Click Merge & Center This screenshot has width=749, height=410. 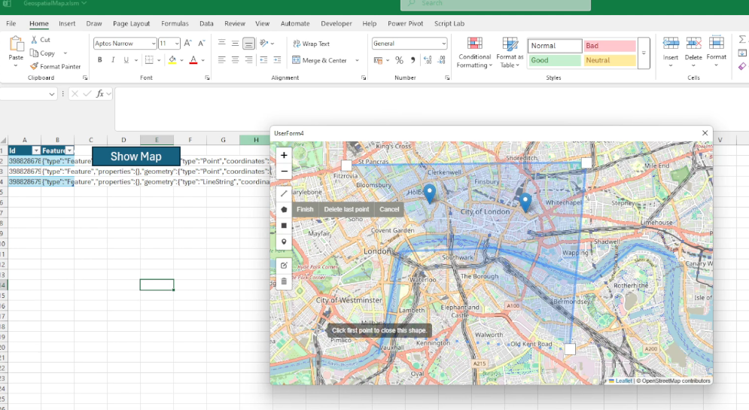pos(320,61)
